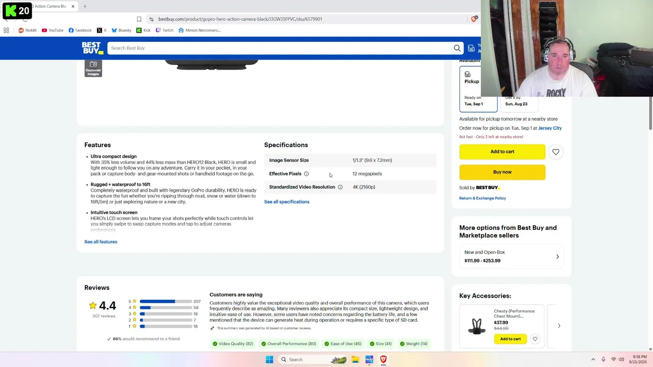
Task: Click the page vertical scrollbar thumb
Action: (x=650, y=114)
